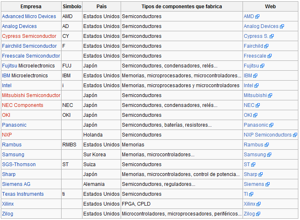The height and width of the screenshot is (220, 300).
Task: Click the external link icon beside Rambus web
Action: (x=267, y=145)
